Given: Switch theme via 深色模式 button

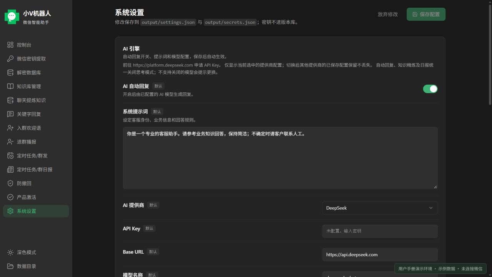Looking at the screenshot, I should (36, 252).
